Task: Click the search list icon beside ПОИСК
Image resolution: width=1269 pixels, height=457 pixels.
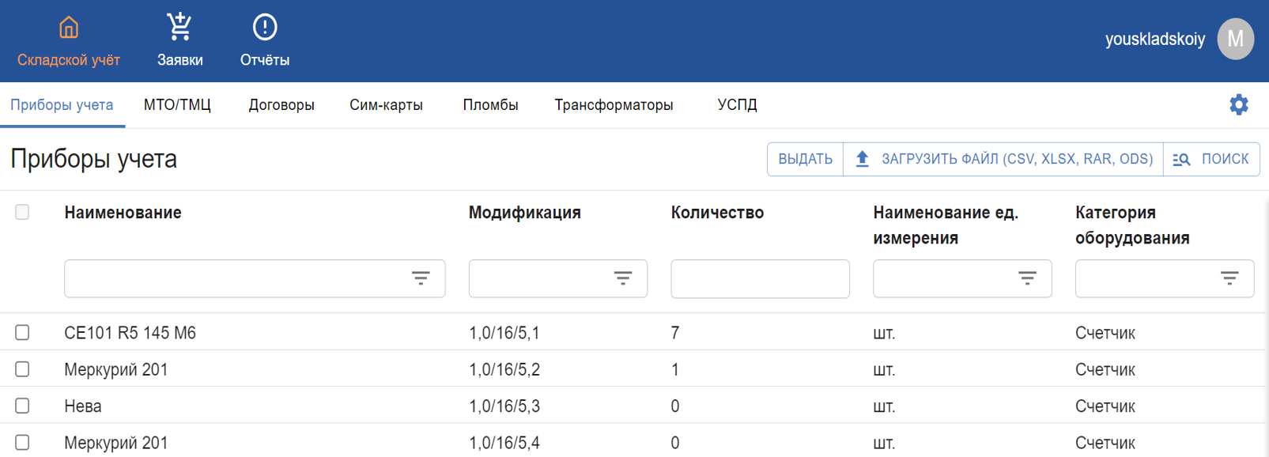Action: tap(1181, 160)
